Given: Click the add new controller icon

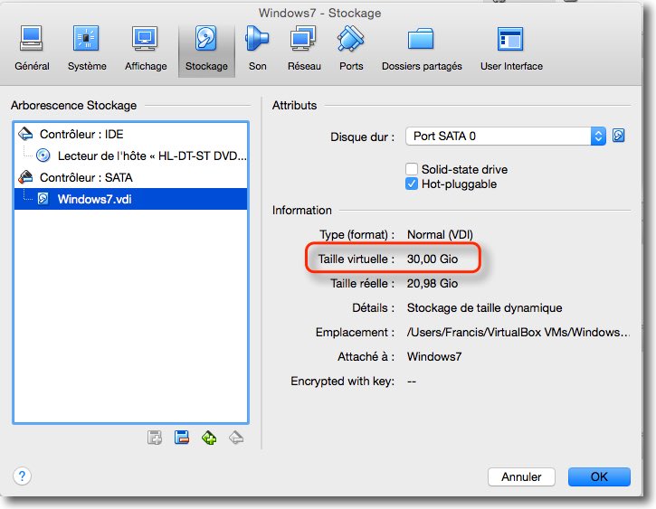Looking at the screenshot, I should [155, 438].
